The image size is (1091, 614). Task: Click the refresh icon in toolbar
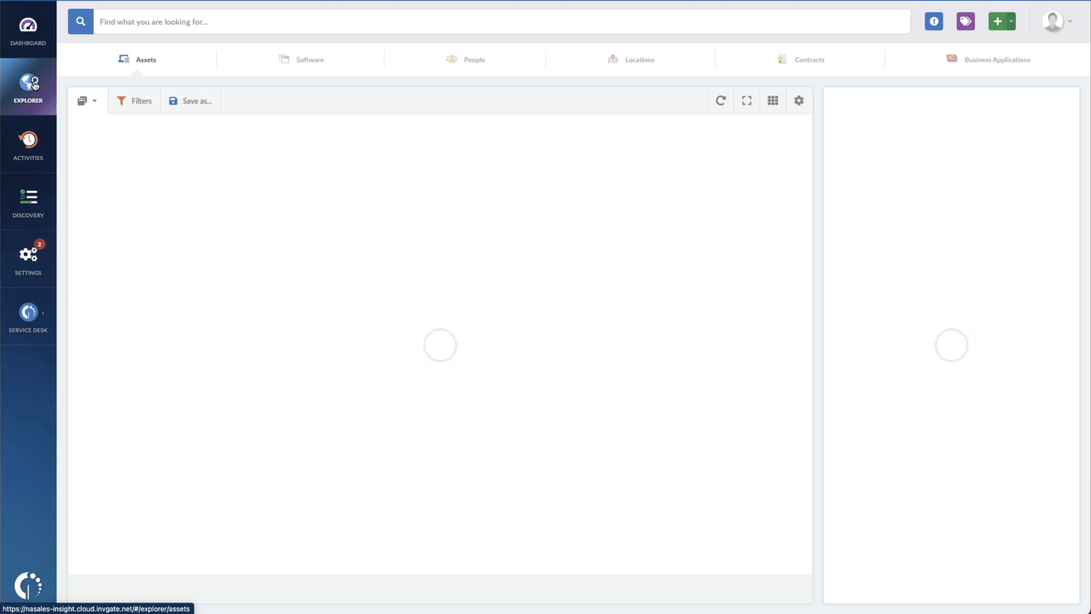tap(720, 101)
